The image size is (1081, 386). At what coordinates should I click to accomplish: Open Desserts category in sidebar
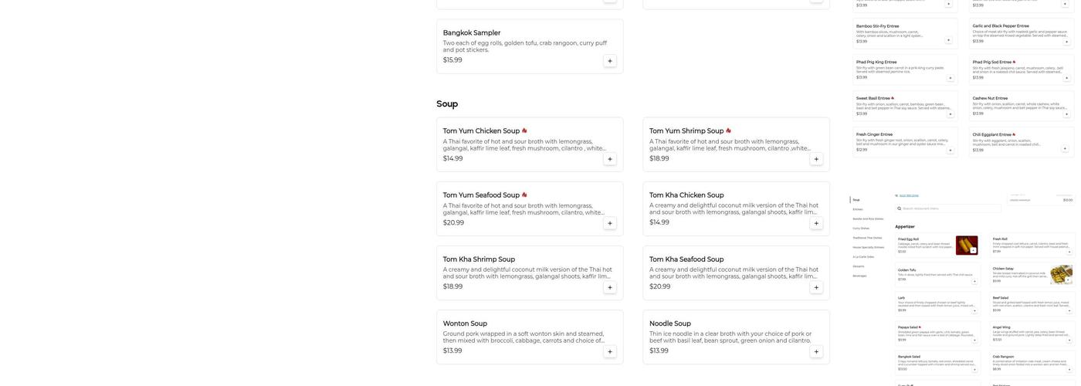click(859, 266)
